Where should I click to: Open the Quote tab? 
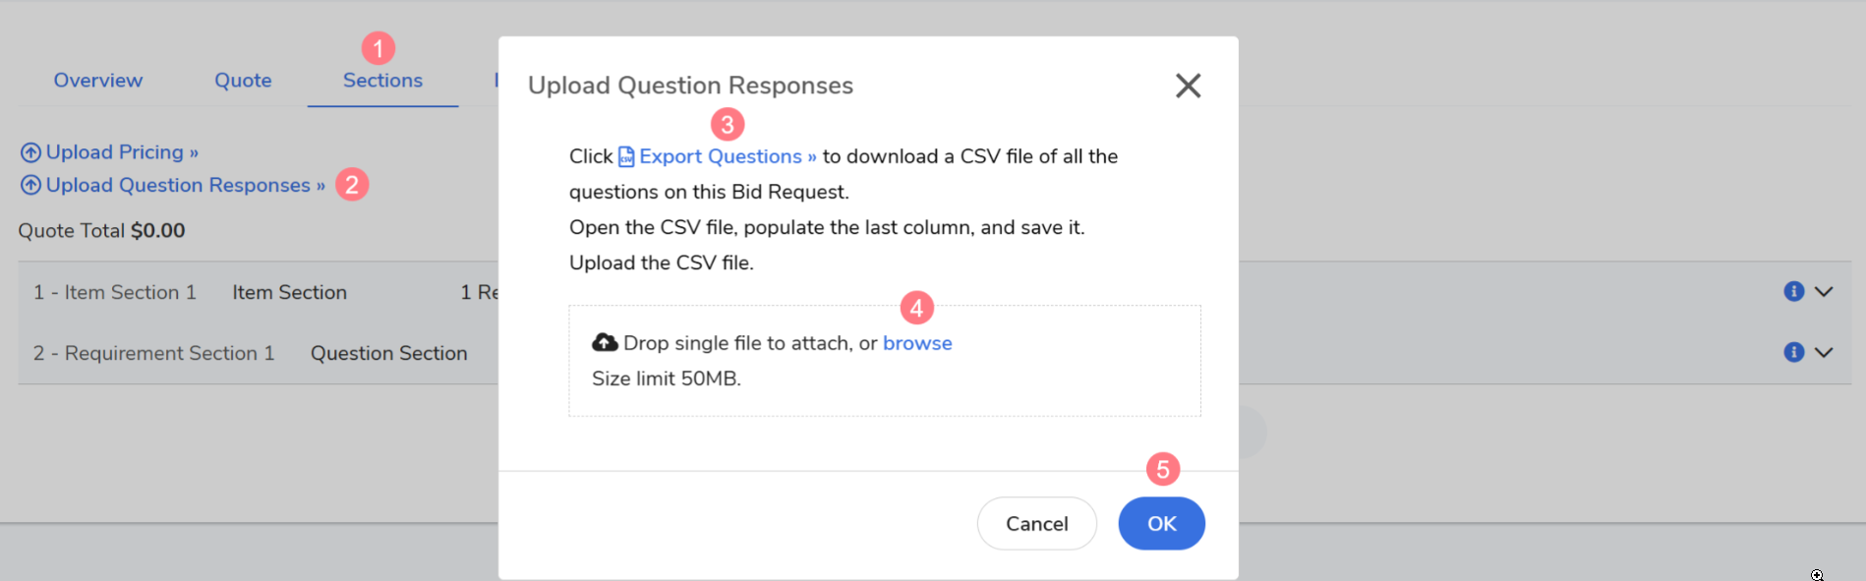[x=243, y=81]
